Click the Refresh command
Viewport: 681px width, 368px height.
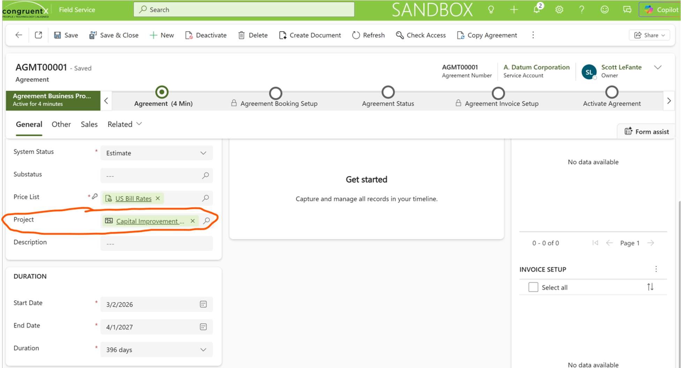(368, 35)
